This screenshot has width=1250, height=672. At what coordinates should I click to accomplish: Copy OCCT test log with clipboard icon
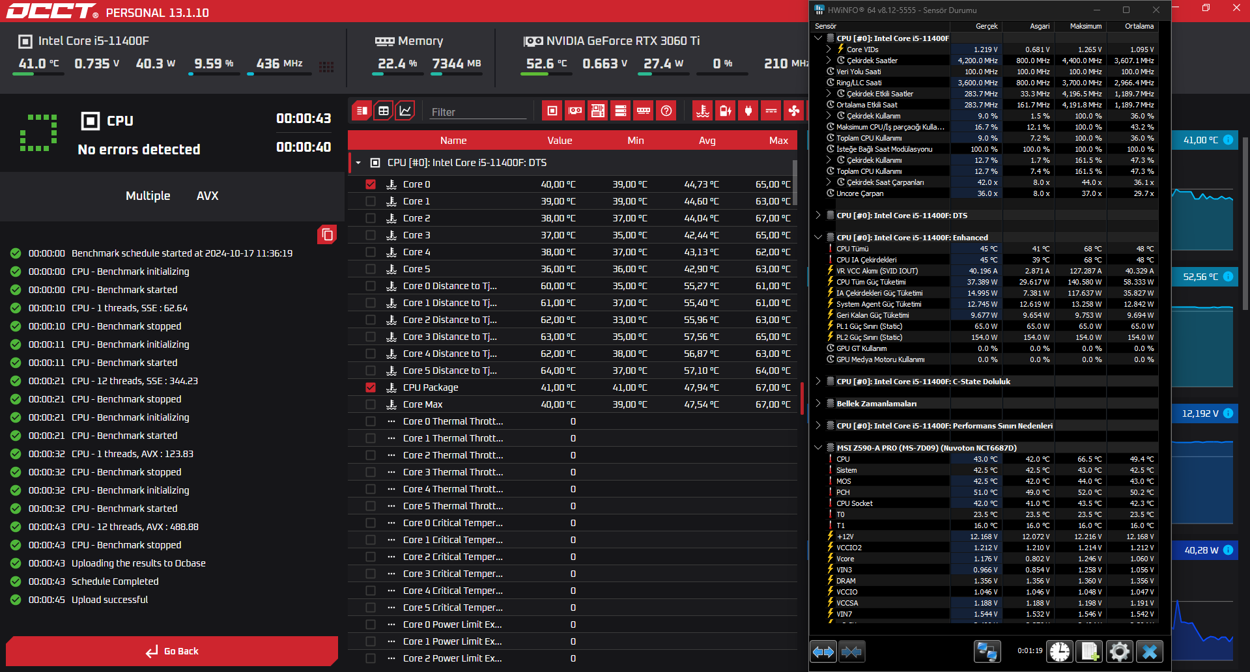click(327, 234)
